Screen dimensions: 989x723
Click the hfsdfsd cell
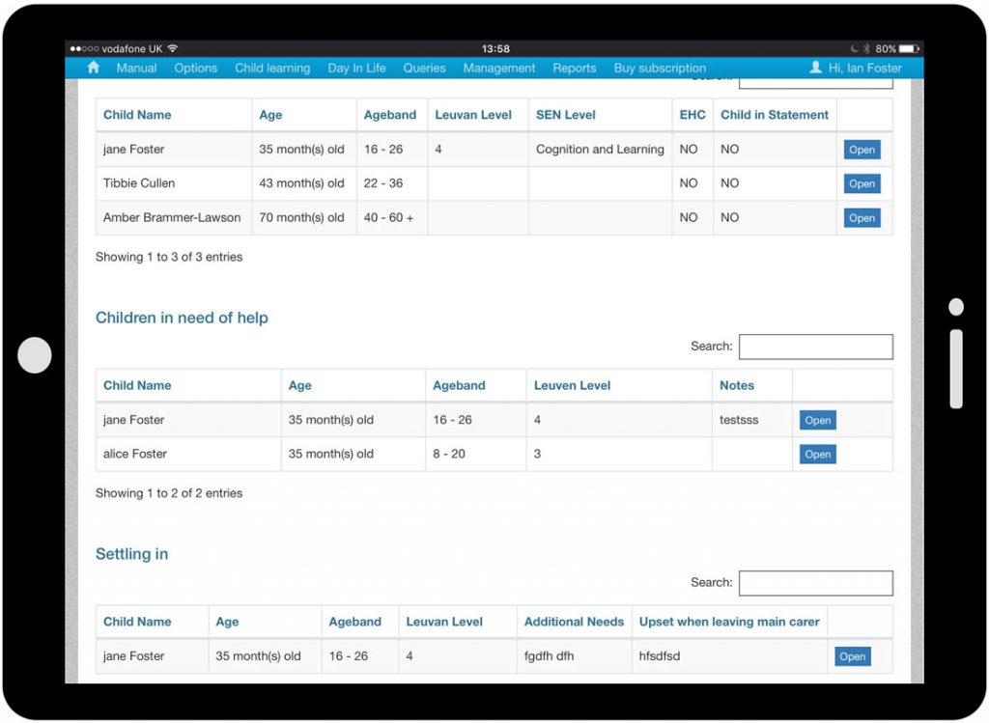coord(729,656)
